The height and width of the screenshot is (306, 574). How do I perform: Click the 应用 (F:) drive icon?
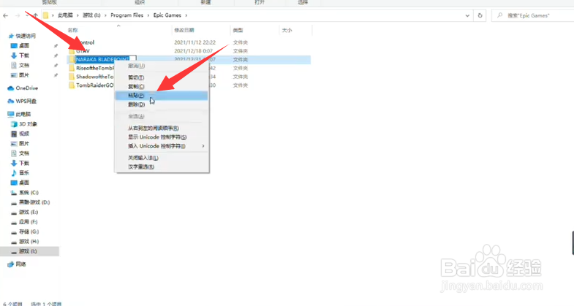[x=14, y=222]
